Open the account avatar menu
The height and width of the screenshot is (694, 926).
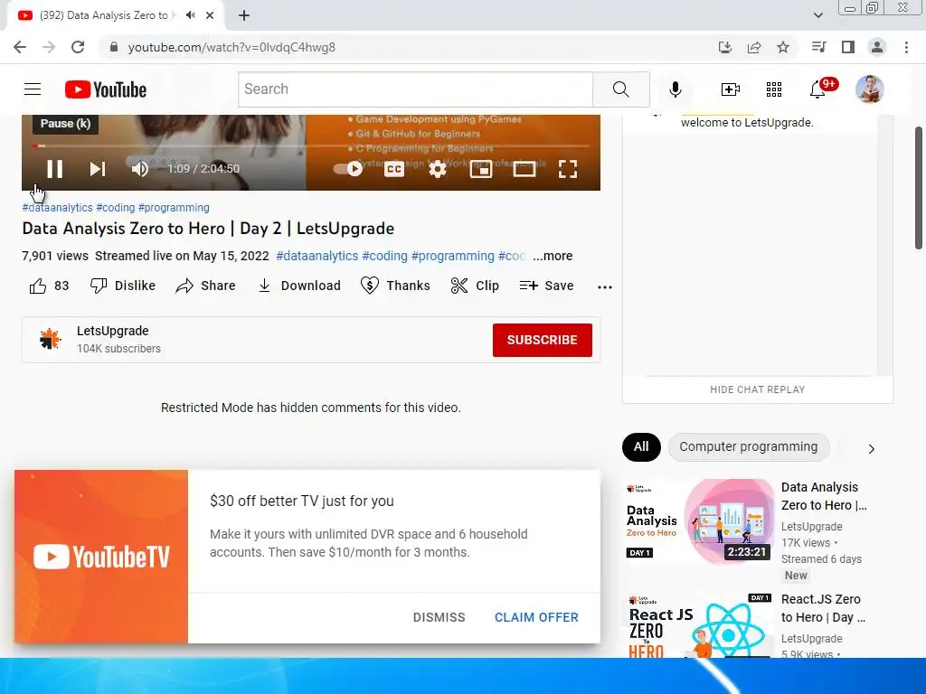coord(869,89)
